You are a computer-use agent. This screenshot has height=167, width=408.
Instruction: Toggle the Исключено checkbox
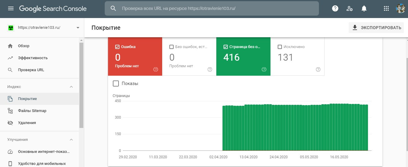click(280, 47)
